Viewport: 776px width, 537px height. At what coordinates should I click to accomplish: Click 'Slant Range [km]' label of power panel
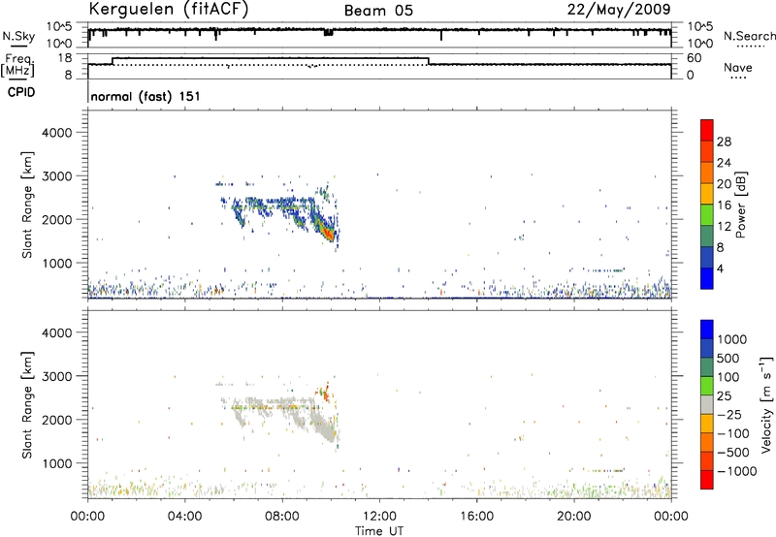point(27,205)
